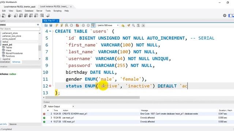Viewport: 234px width, 131px height.
Task: Expand the Views node
Action: click(x=8, y=50)
